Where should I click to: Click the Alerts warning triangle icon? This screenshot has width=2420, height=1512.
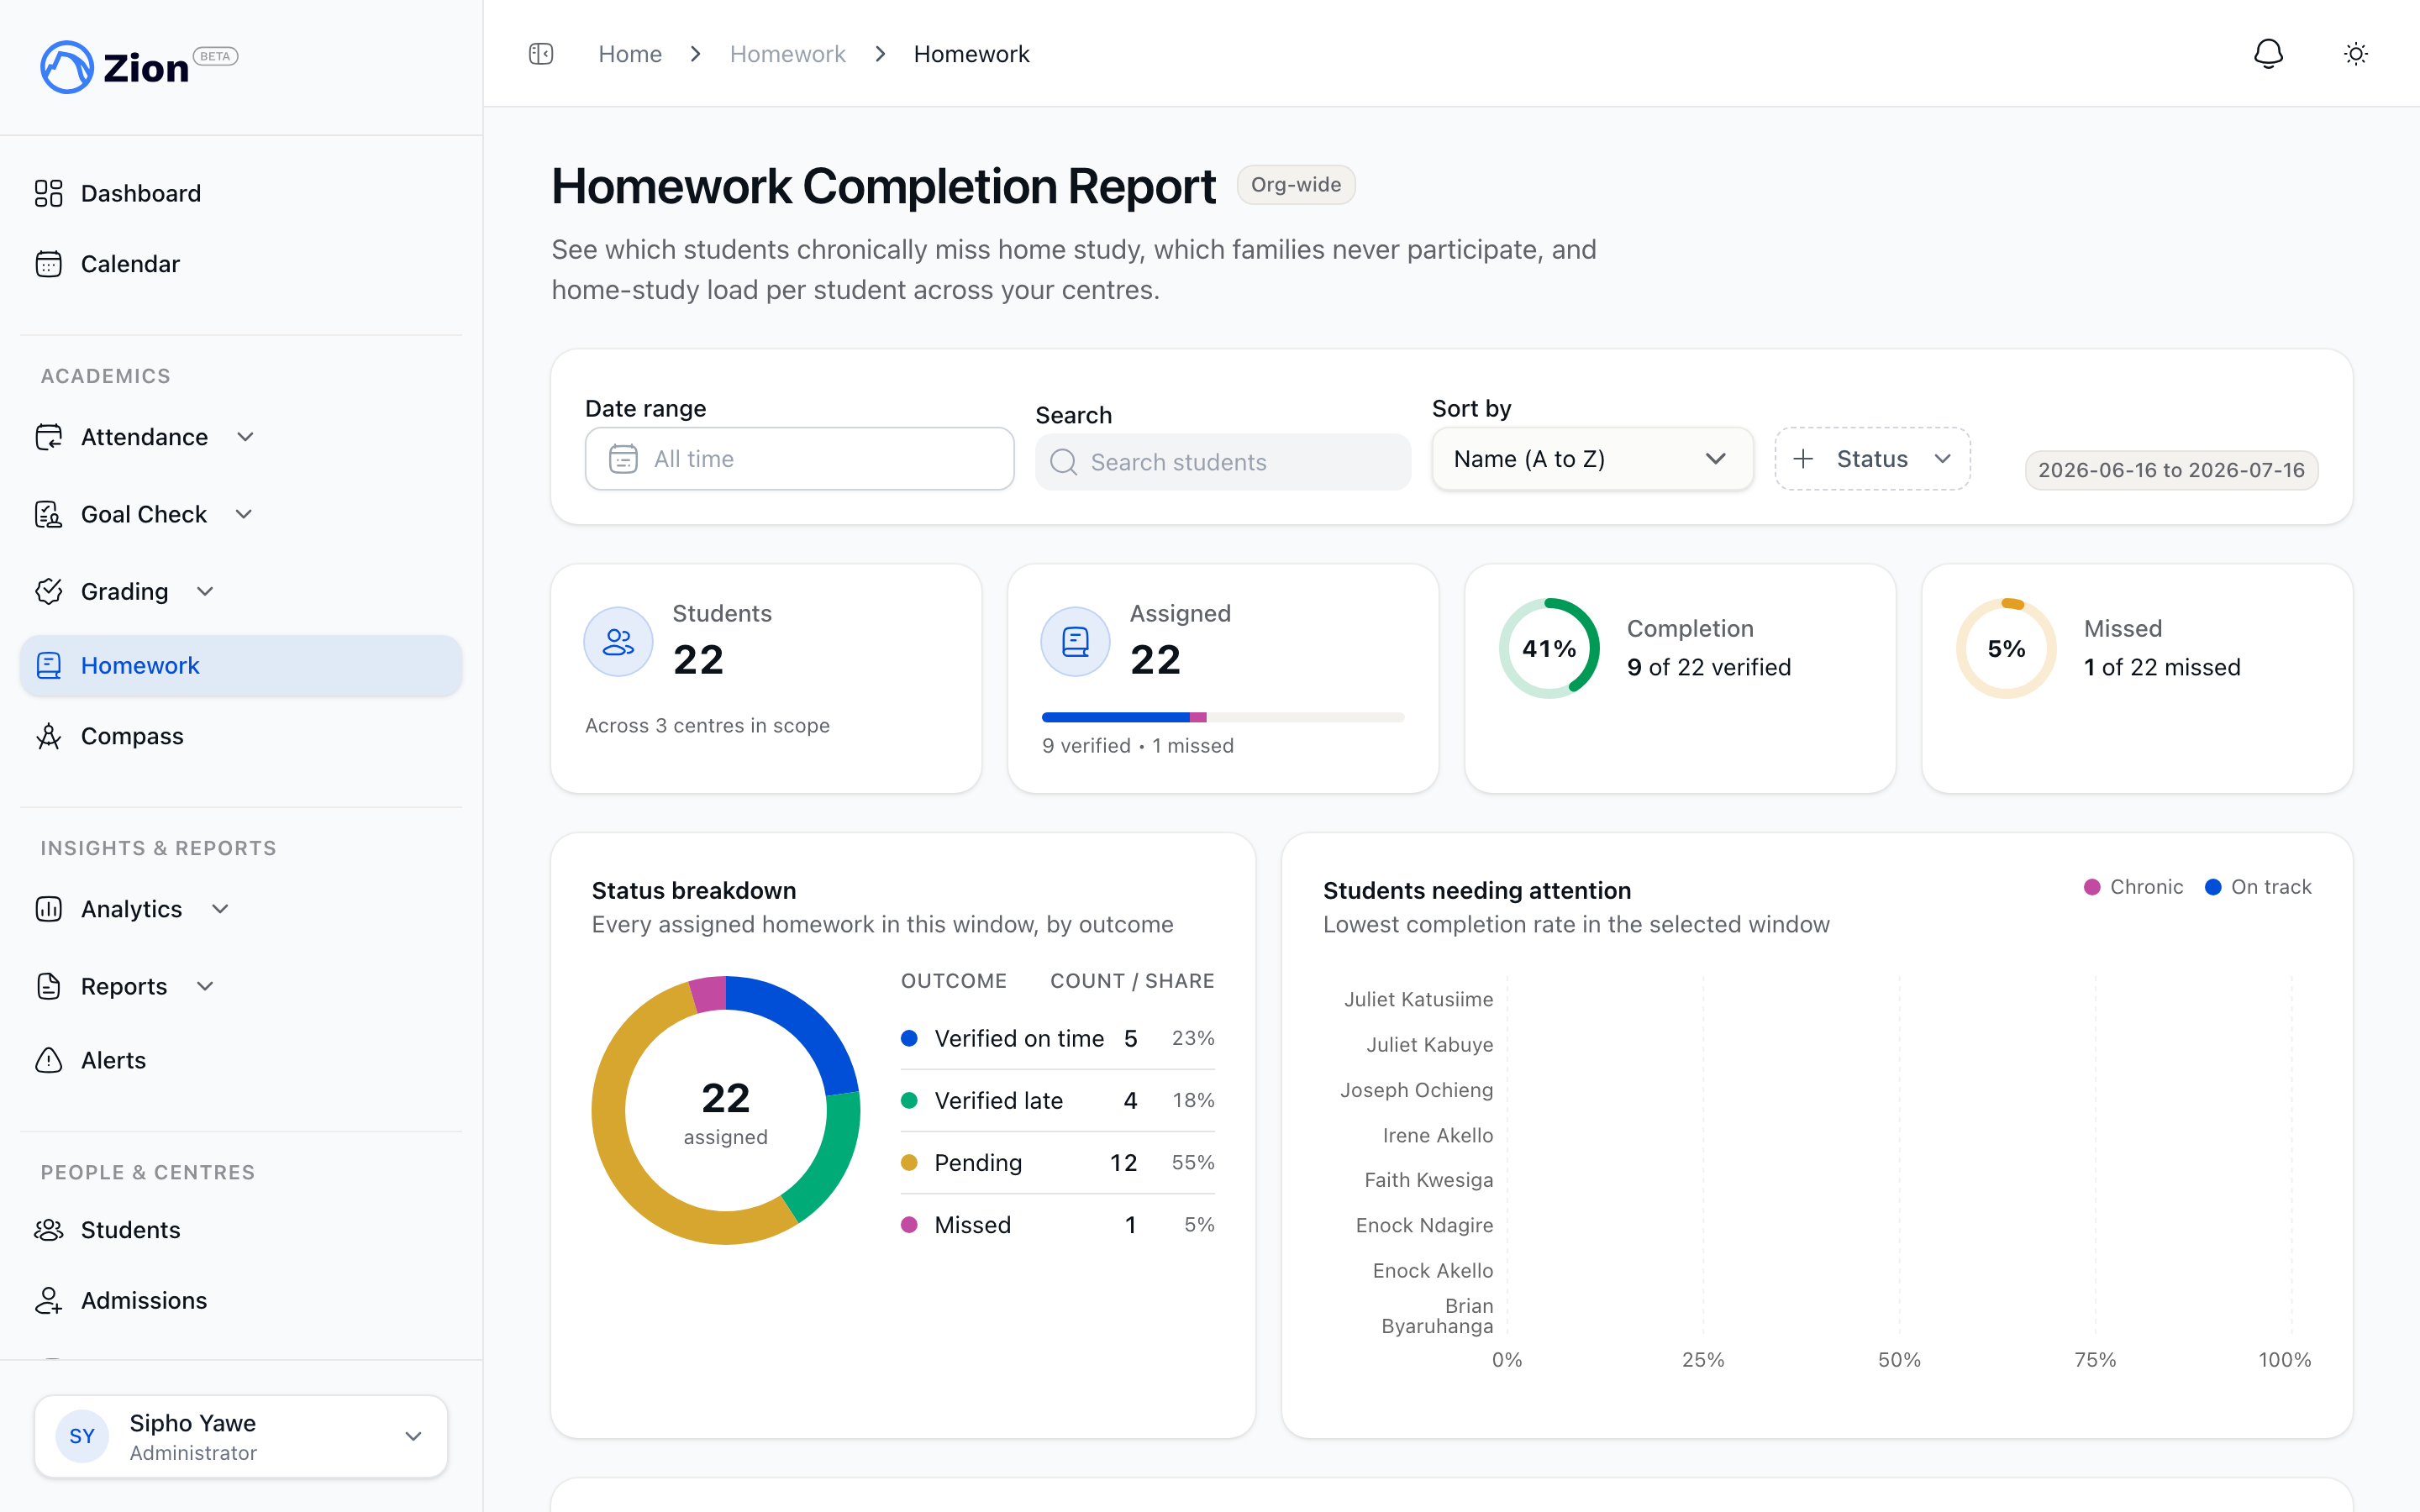(49, 1060)
